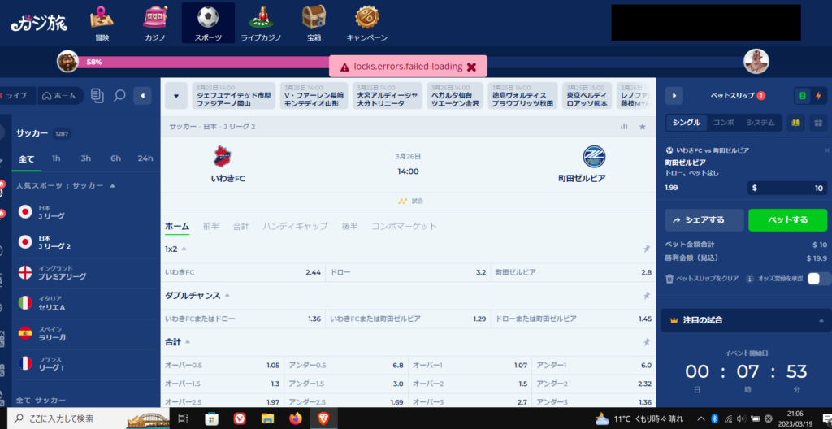Pin the 1x2 market
832x429 pixels.
[646, 249]
